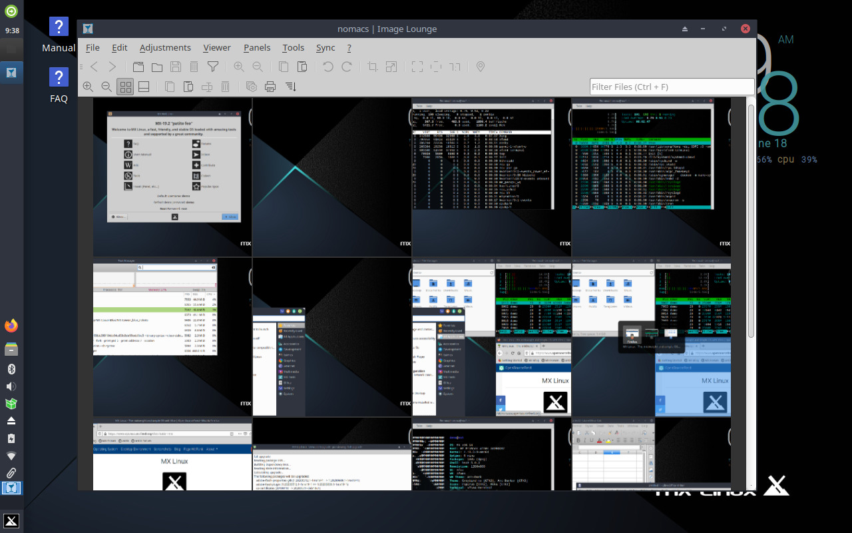Image resolution: width=852 pixels, height=533 pixels.
Task: Click the funnel filter icon in toolbar
Action: pos(213,67)
